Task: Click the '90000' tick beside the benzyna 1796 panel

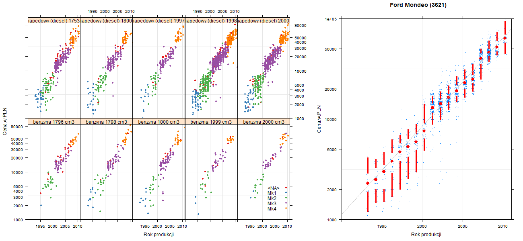Action: (17, 127)
